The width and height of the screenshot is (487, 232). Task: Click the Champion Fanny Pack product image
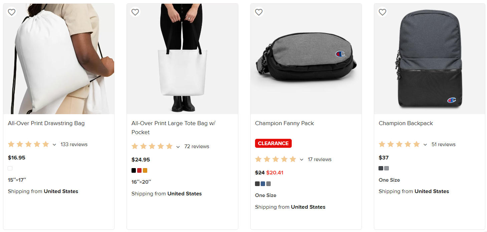[306, 58]
